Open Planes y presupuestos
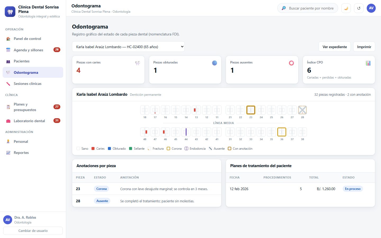This screenshot has width=381, height=238. pos(33,107)
